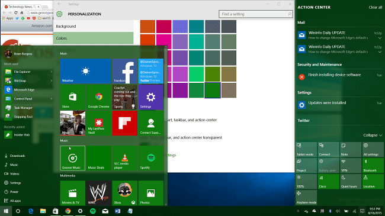Launch the Groove Music tile
This screenshot has width=385, height=216.
(x=73, y=158)
